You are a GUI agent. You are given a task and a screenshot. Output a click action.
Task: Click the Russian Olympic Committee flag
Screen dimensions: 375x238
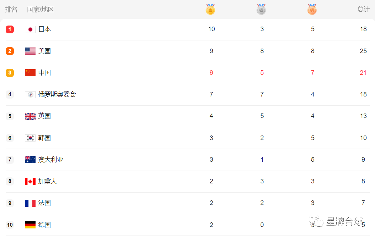point(30,95)
